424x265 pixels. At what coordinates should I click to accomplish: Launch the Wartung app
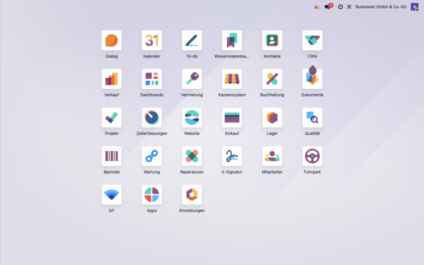[x=152, y=156]
